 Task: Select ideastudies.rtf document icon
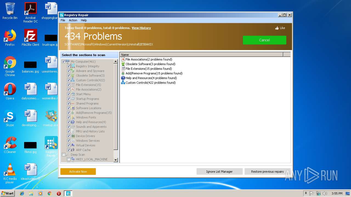[x=30, y=172]
